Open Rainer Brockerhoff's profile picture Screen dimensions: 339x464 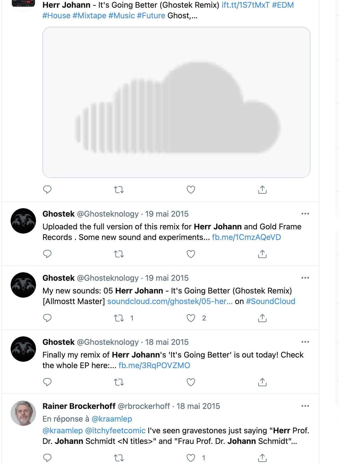tap(23, 413)
